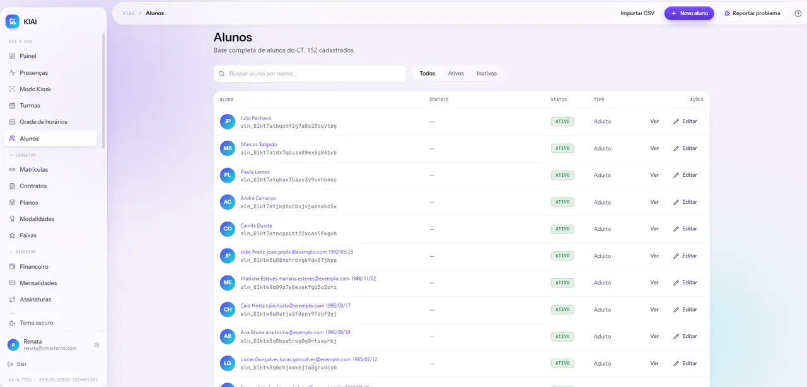Click Editar for João Prado
The height and width of the screenshot is (387, 807).
[685, 256]
